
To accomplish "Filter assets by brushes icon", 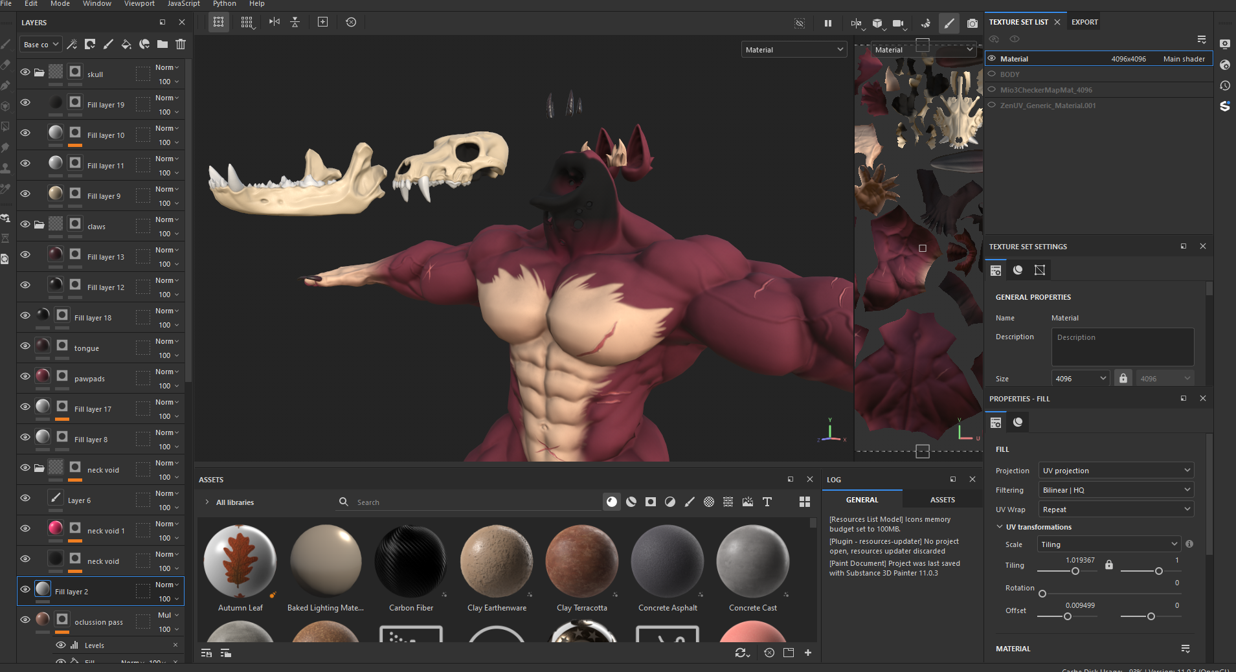I will click(x=690, y=502).
